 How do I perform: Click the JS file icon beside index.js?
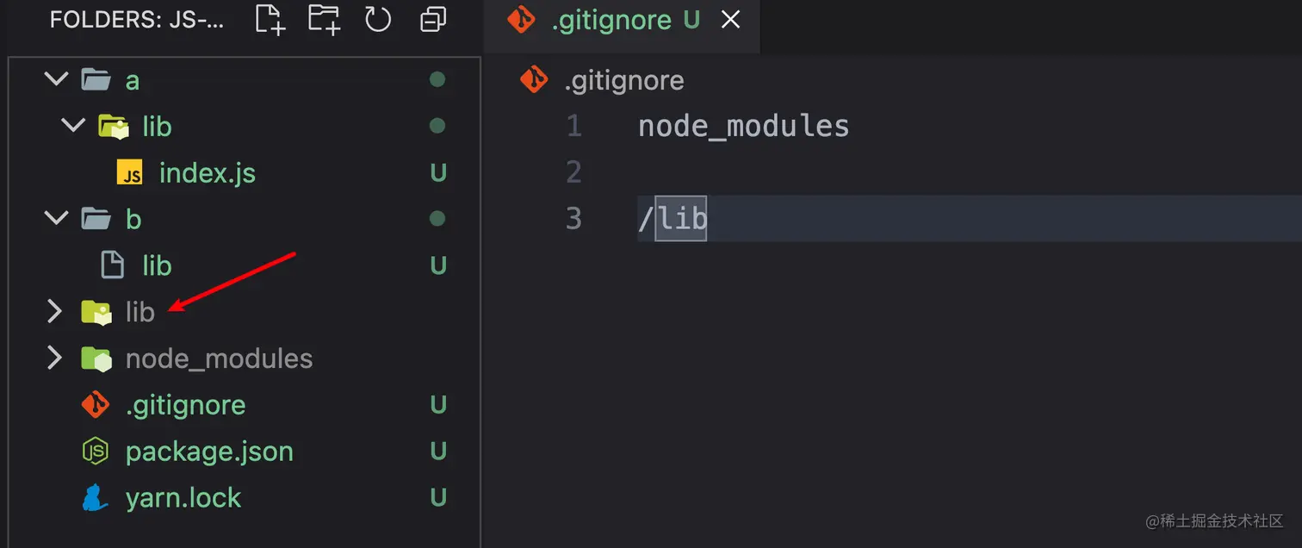point(130,173)
